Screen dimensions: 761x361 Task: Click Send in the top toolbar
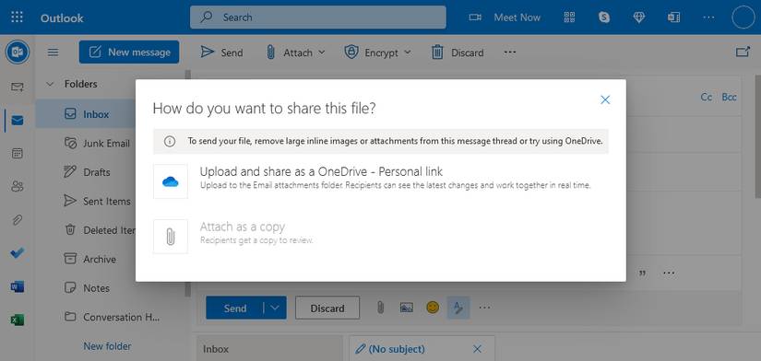point(221,52)
